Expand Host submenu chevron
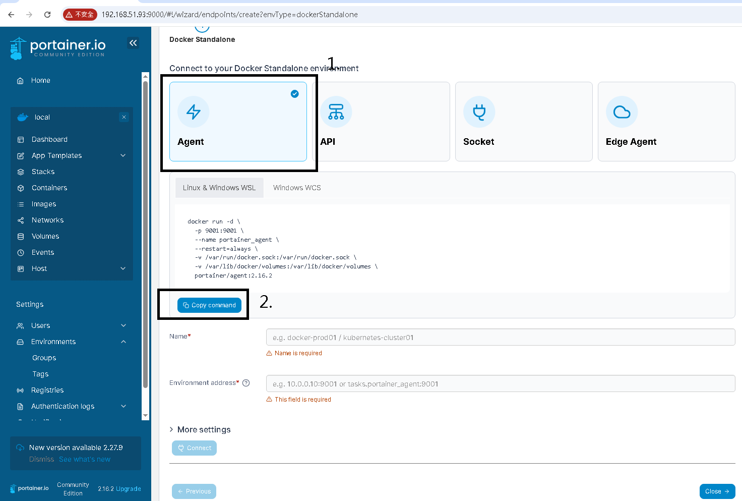The width and height of the screenshot is (742, 501). (123, 268)
